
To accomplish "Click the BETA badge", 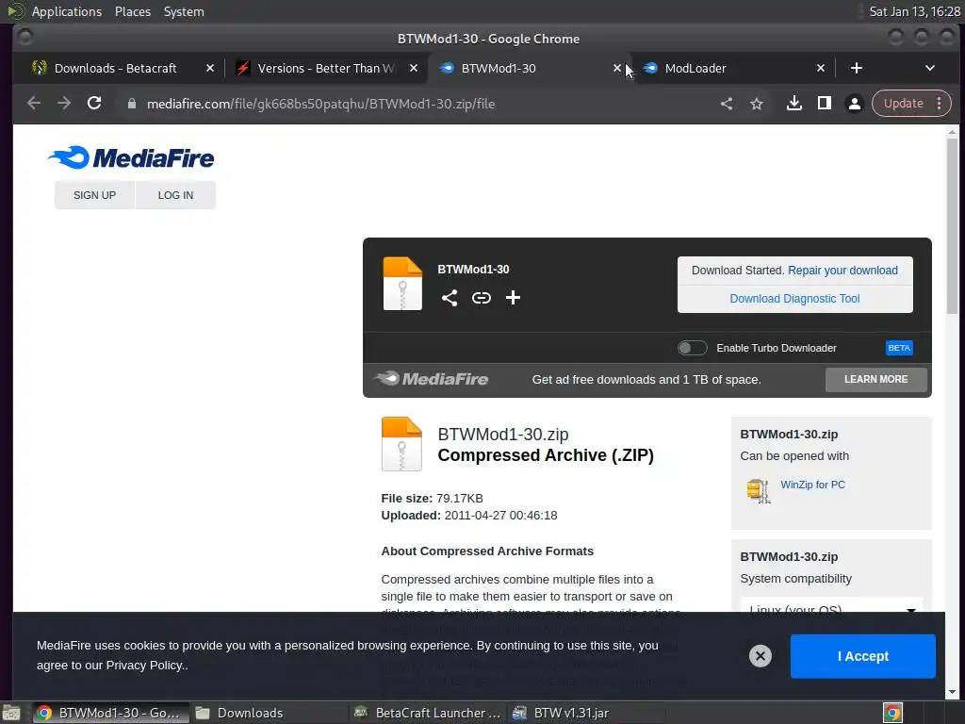I will (x=899, y=348).
